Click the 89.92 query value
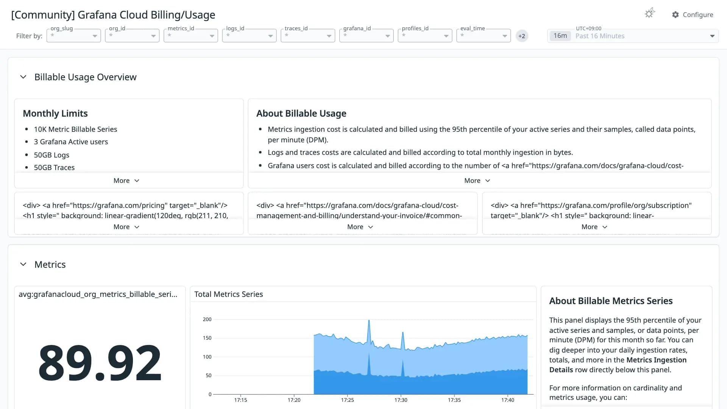Image resolution: width=727 pixels, height=409 pixels. click(100, 362)
